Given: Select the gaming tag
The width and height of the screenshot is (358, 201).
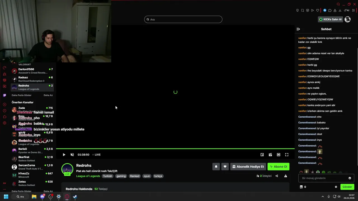Looking at the screenshot, I should coord(121,176).
